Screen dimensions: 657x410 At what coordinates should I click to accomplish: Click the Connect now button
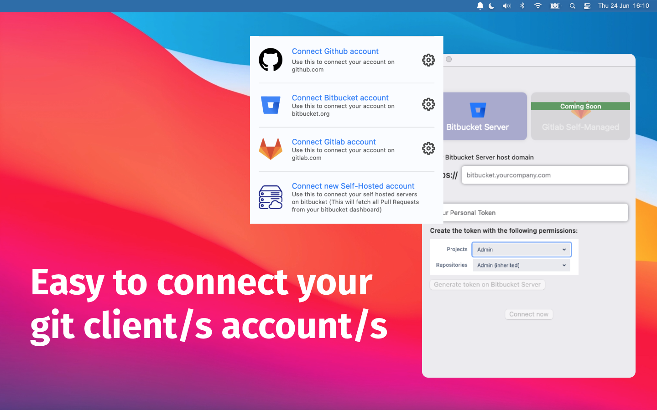(529, 314)
